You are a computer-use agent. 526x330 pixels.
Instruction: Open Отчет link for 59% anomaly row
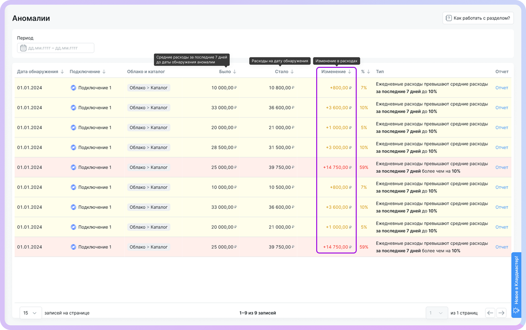[501, 167]
